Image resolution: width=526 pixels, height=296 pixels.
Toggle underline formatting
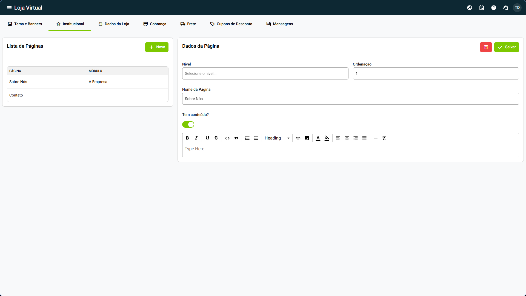click(x=207, y=138)
